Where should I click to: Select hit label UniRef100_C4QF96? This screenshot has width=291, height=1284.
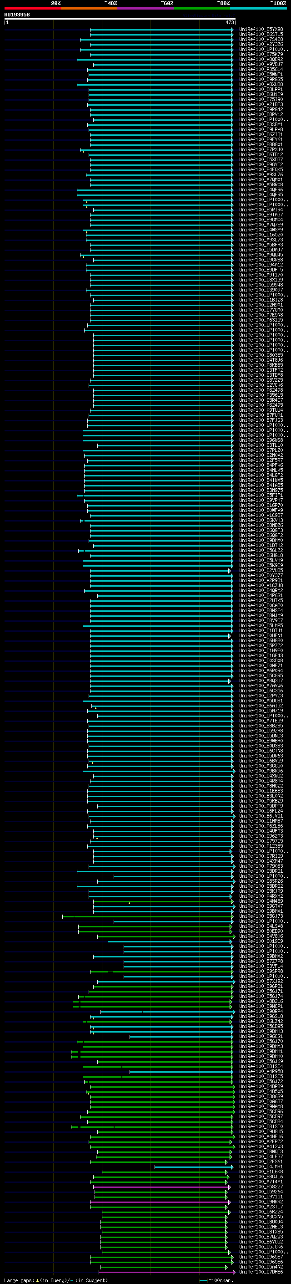tap(261, 189)
